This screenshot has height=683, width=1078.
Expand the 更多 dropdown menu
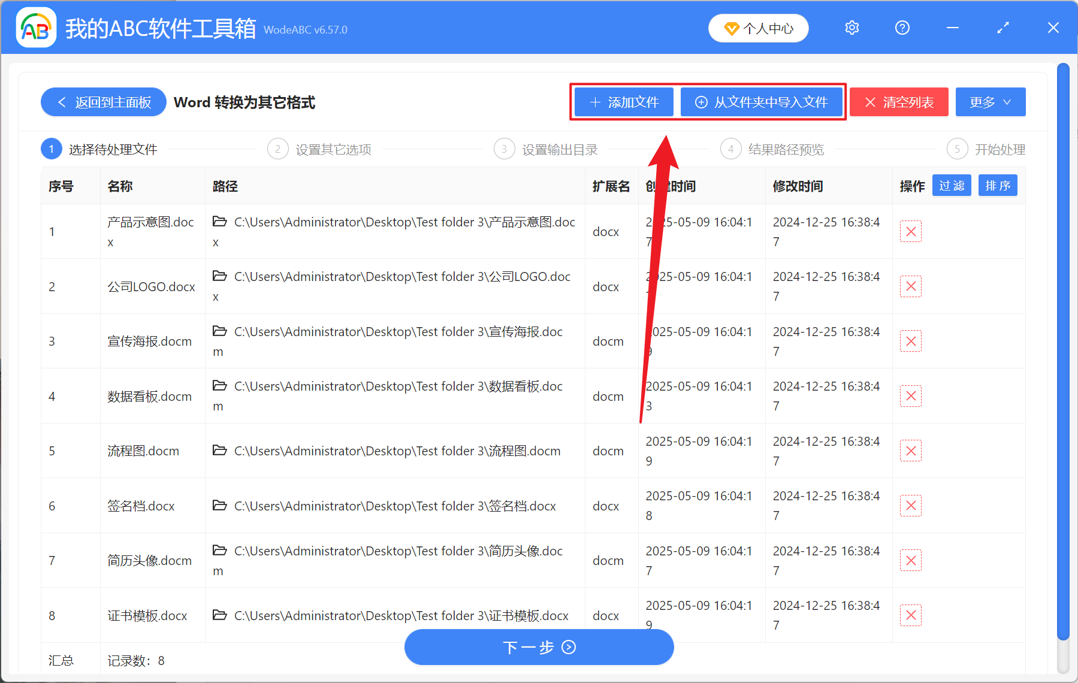(989, 102)
